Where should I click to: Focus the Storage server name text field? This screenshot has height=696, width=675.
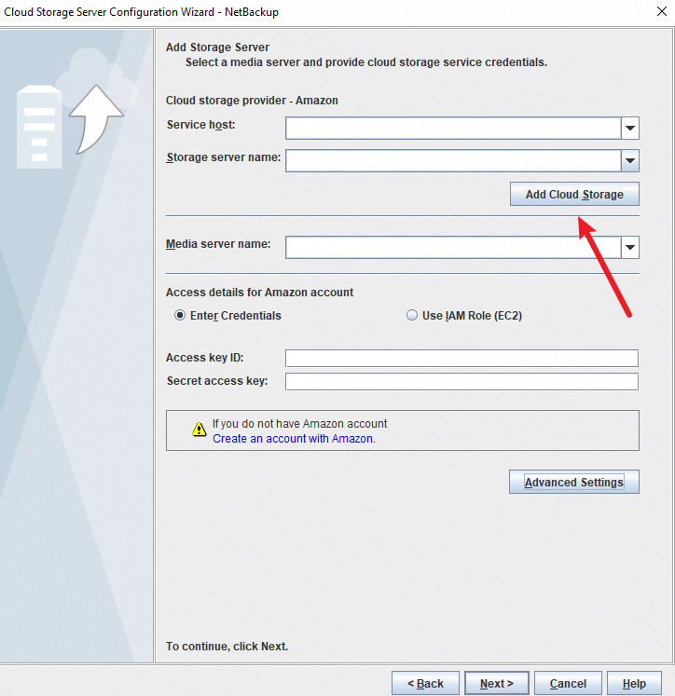click(453, 161)
